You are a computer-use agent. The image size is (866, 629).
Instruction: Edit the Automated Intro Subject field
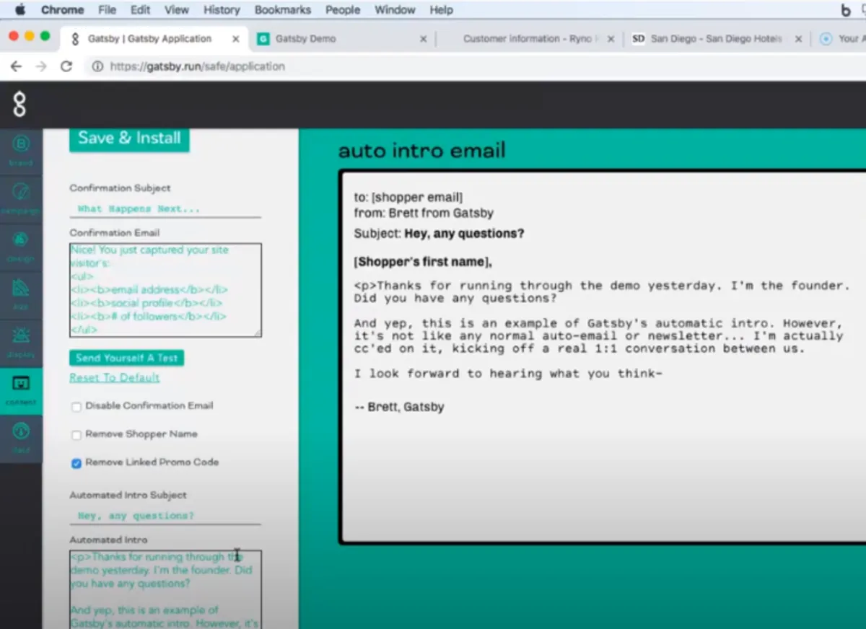(165, 516)
